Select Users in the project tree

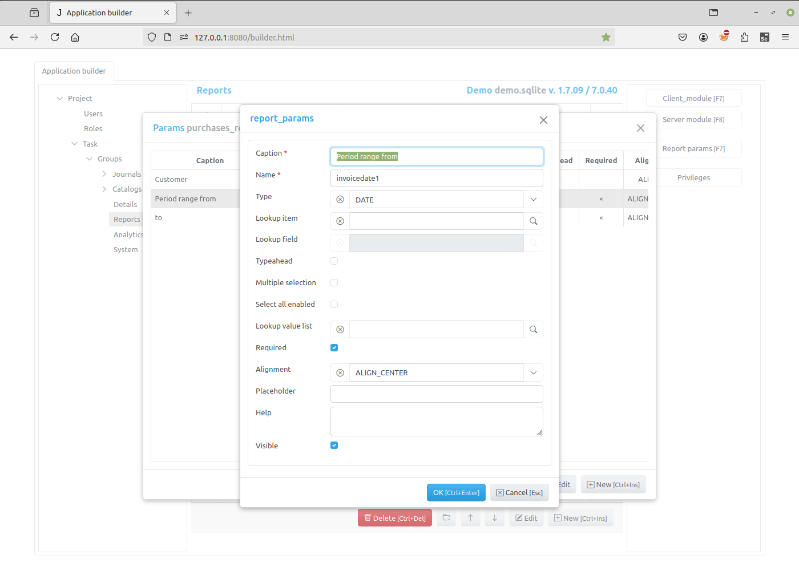pos(93,114)
